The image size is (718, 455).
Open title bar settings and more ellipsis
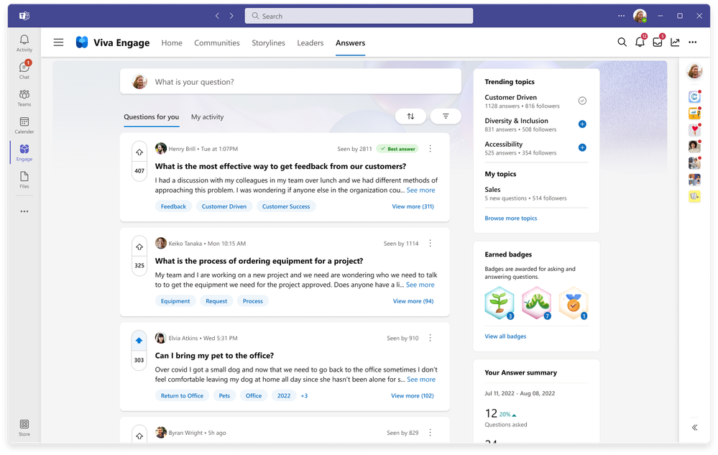622,16
